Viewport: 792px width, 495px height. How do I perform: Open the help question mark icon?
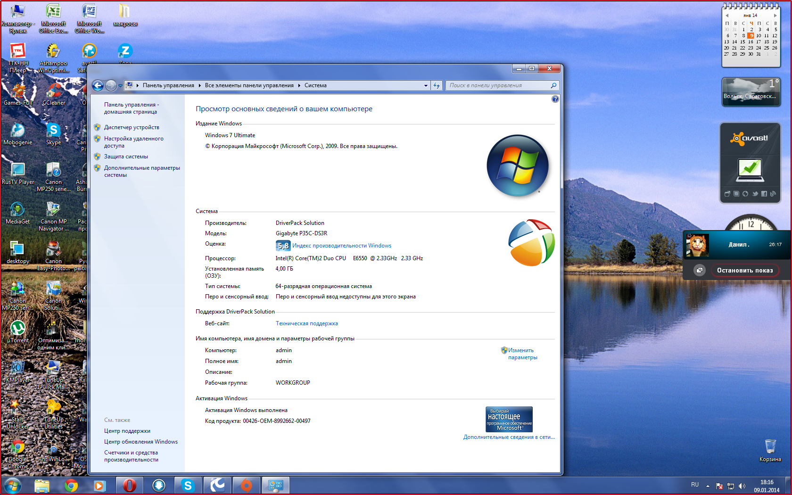coord(555,99)
